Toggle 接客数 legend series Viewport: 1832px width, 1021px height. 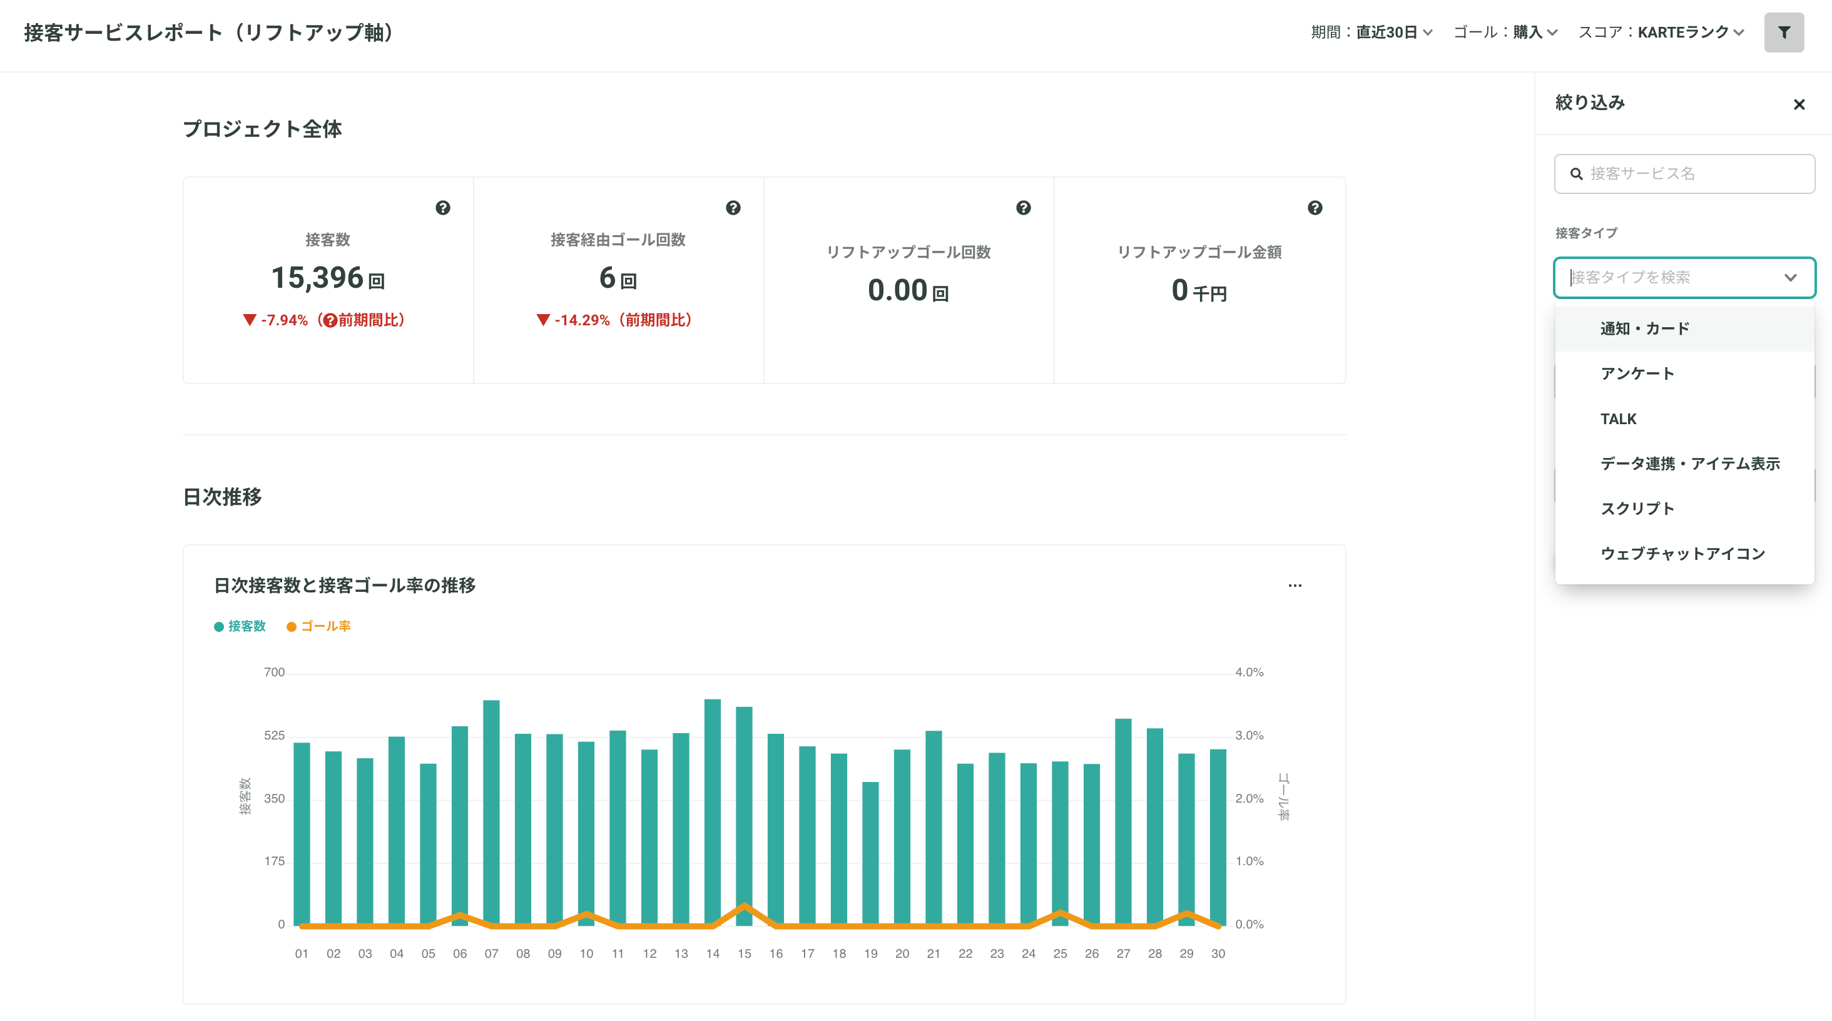click(x=240, y=626)
